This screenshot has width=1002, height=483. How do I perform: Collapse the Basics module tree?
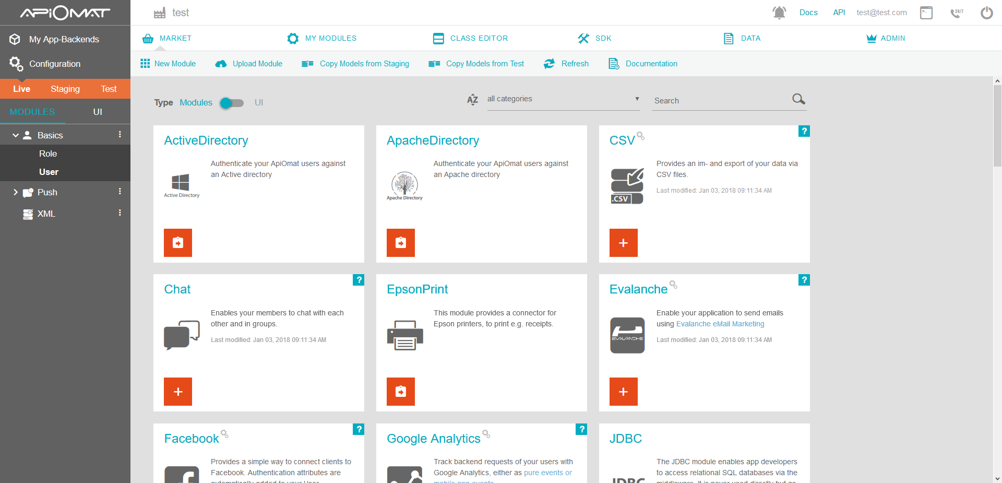[16, 135]
